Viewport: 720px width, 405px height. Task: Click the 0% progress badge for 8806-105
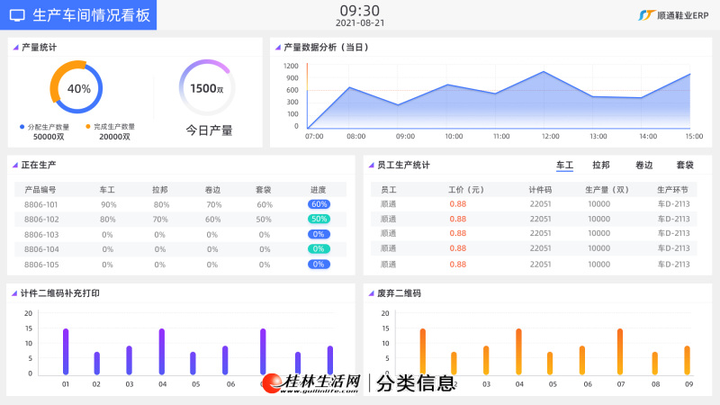[x=319, y=264]
